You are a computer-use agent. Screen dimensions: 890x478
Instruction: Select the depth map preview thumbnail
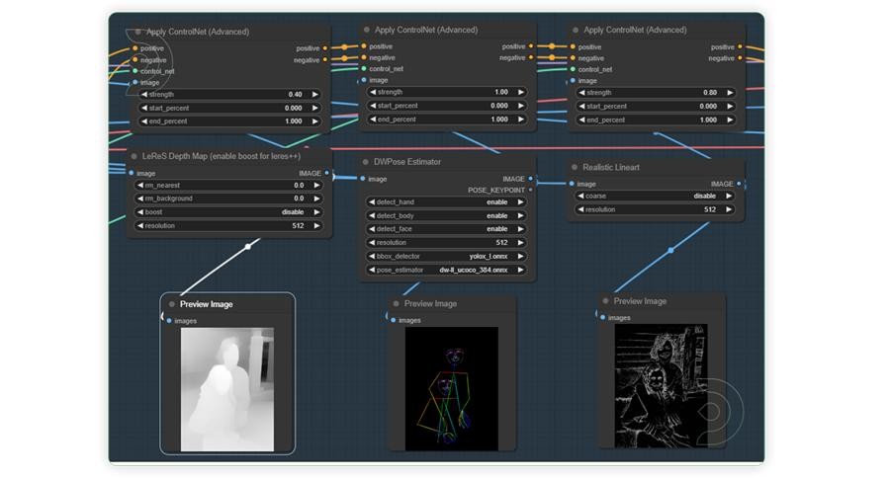click(227, 389)
